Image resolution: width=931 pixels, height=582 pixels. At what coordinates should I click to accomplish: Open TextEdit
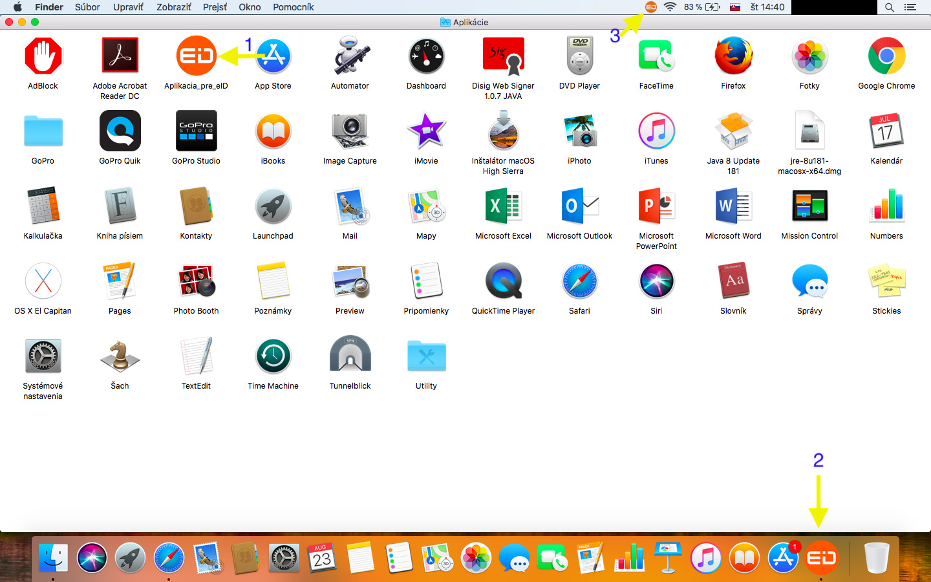(196, 356)
